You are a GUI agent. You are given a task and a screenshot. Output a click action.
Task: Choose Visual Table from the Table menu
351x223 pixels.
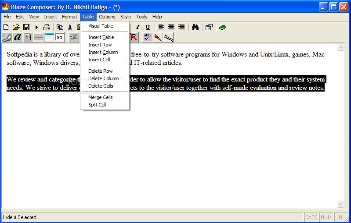click(x=105, y=26)
